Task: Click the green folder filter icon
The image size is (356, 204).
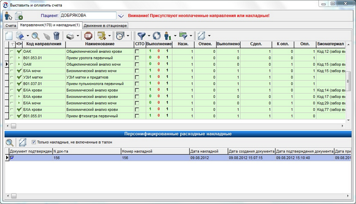Action: coord(183,36)
